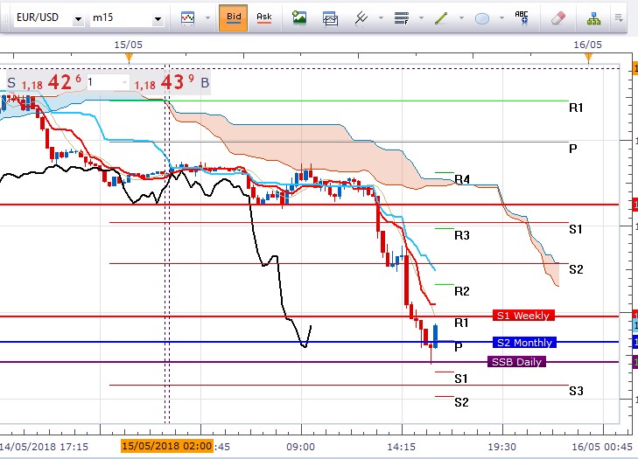Viewport: 638px width, 459px height.
Task: Click the 09:00 time axis label
Action: (x=300, y=447)
